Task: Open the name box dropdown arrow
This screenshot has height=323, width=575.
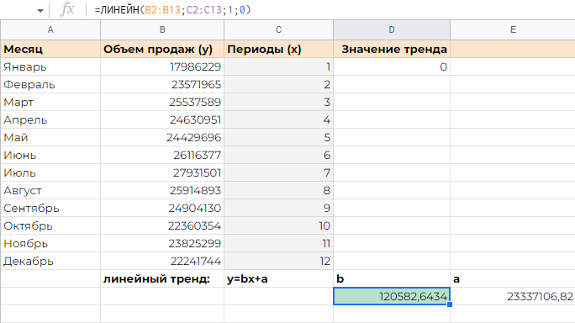Action: (40, 11)
